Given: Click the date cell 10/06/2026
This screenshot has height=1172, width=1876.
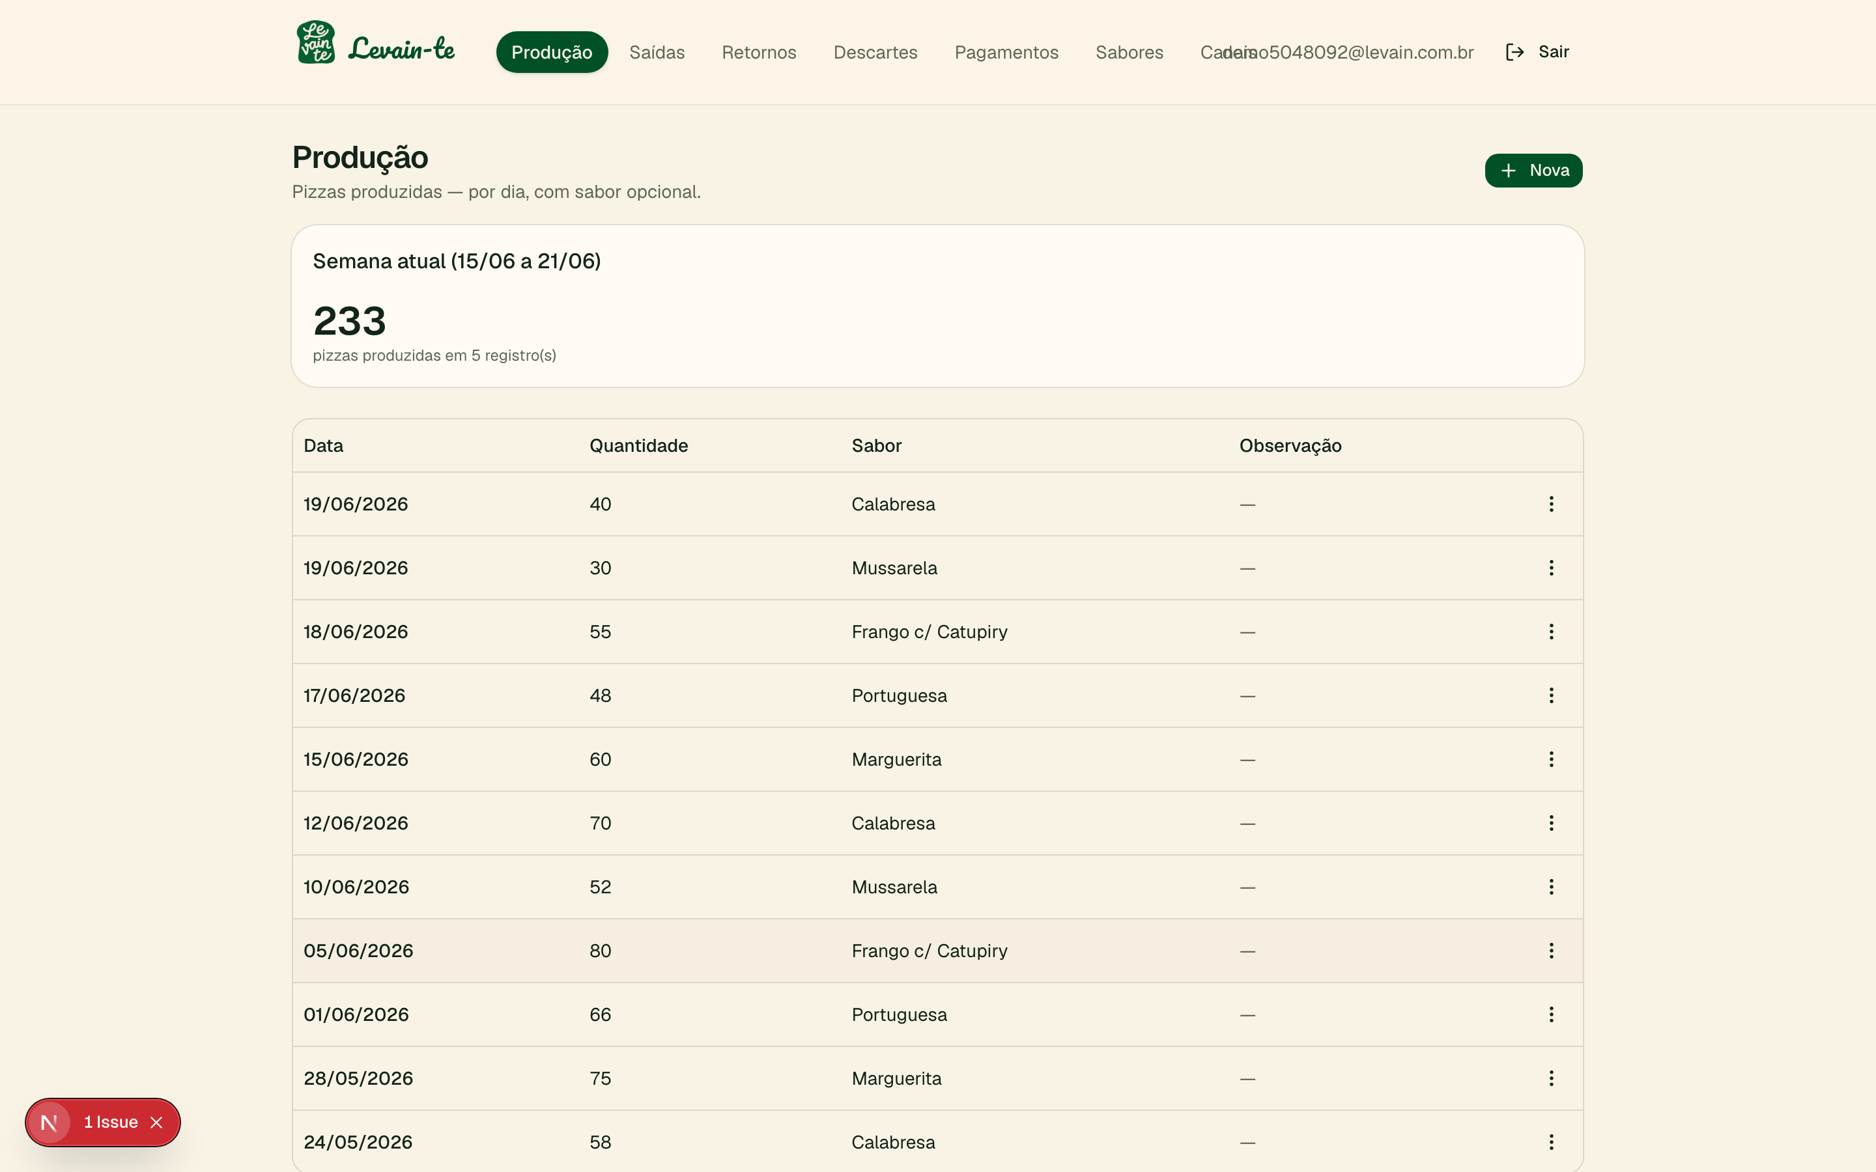Looking at the screenshot, I should [x=356, y=887].
